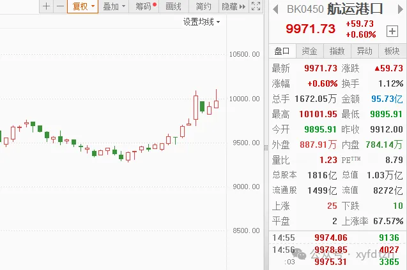407x270 pixels.
Task: Open the 复权 dropdown
Action: (83, 6)
